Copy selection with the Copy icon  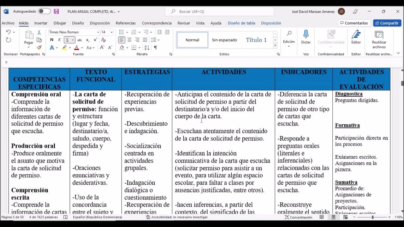tap(39, 40)
